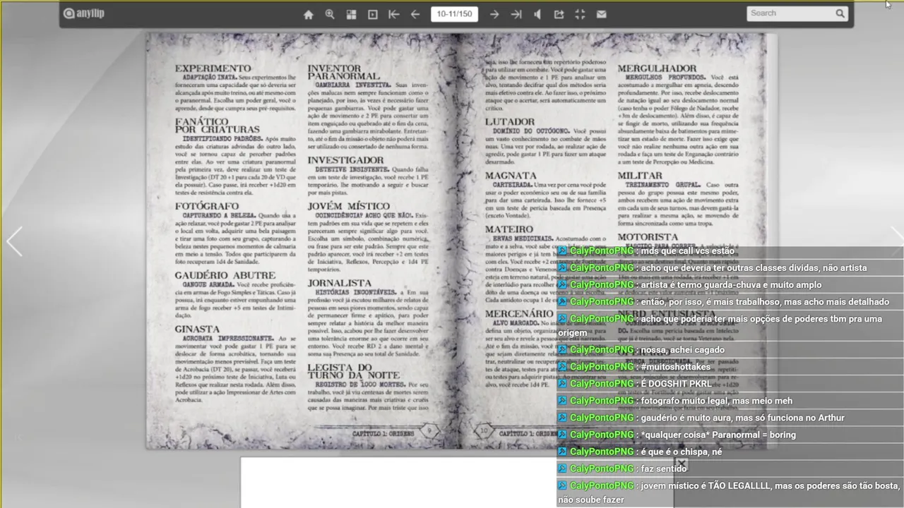Screen dimensions: 904x508
Task: Click the search magnifier button
Action: (840, 13)
